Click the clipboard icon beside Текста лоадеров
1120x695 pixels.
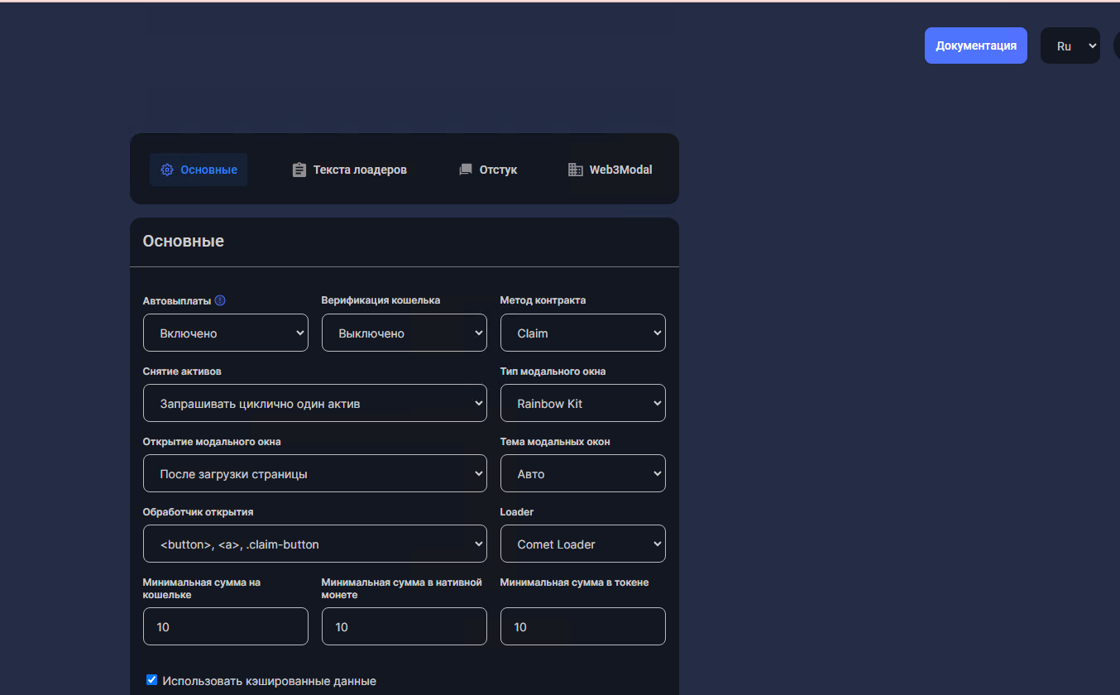[299, 170]
